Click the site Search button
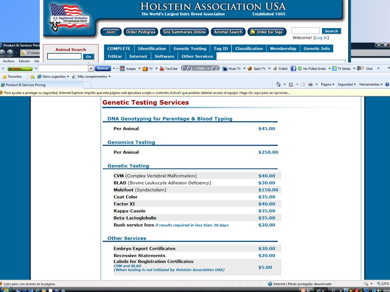The image size is (390, 292). tap(331, 31)
